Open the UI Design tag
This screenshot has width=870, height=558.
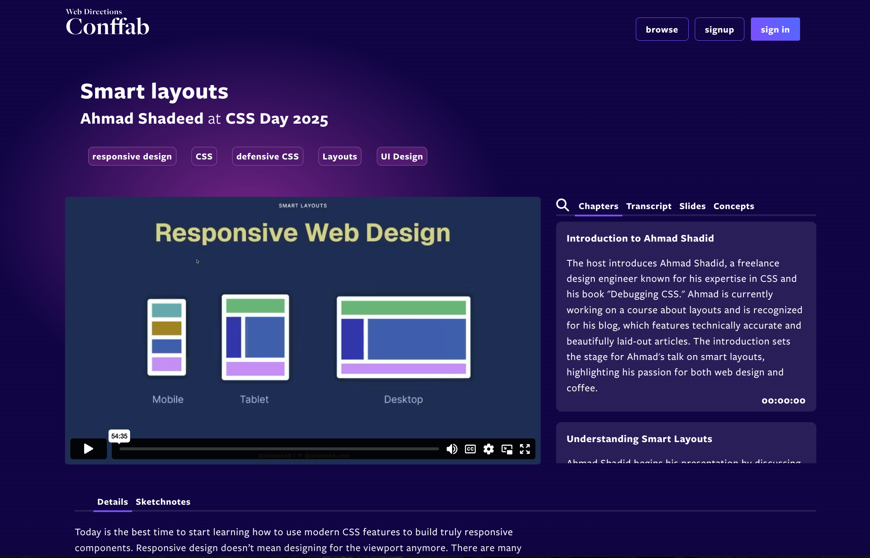click(x=402, y=157)
